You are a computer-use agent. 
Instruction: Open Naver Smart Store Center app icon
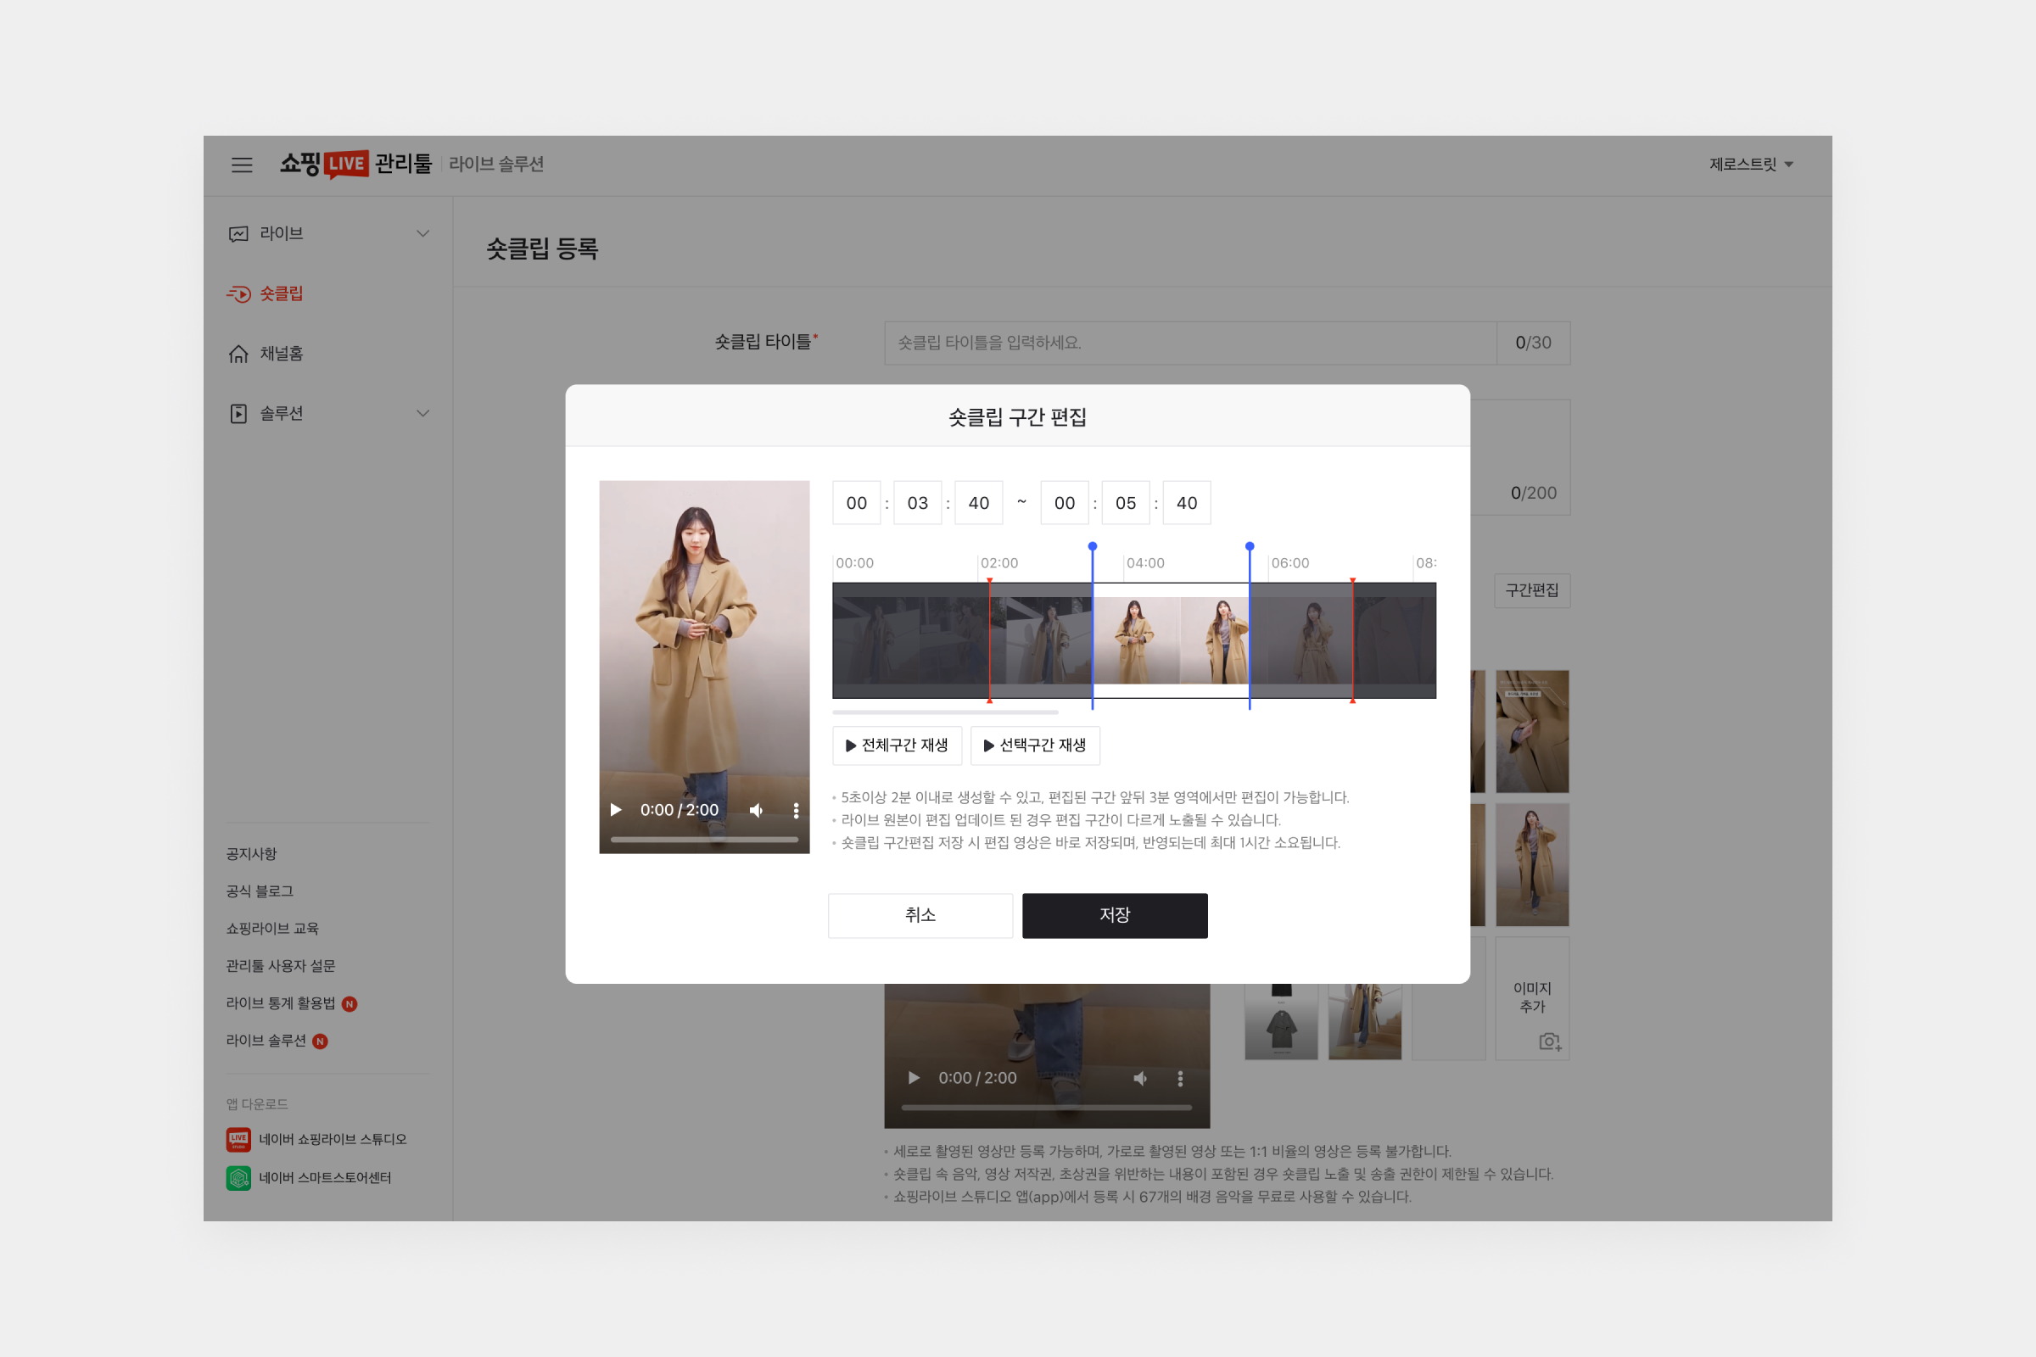pyautogui.click(x=238, y=1177)
